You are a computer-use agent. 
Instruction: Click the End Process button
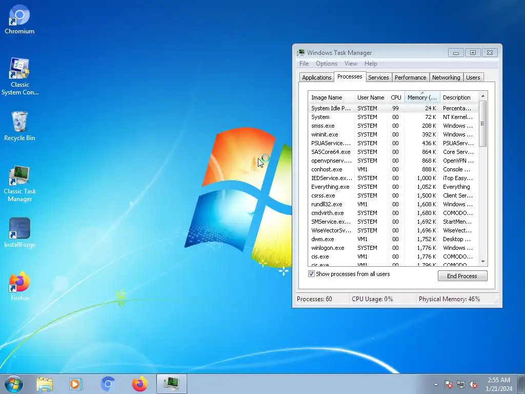[462, 275]
